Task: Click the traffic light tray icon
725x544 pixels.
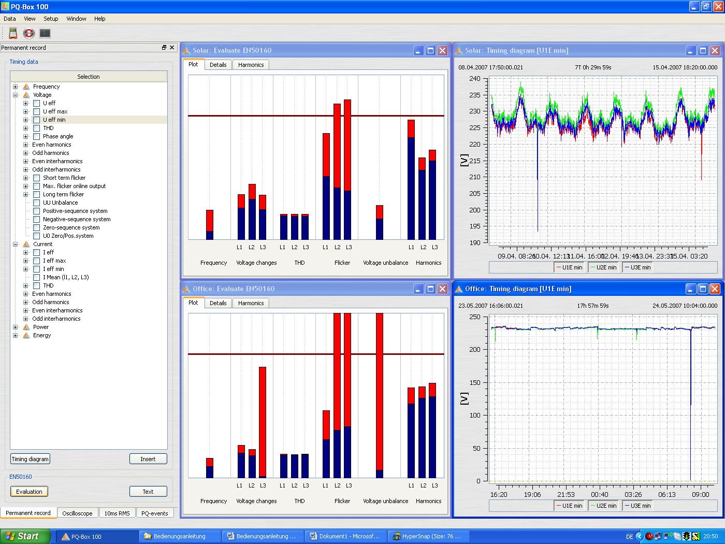Action: [x=687, y=536]
